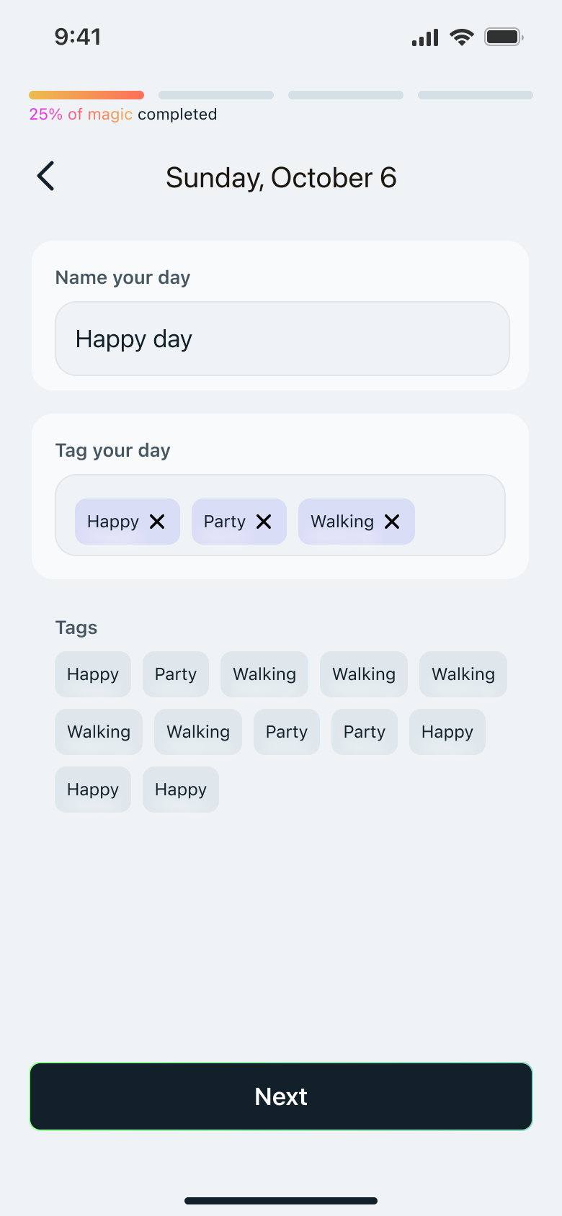Remove the selected Party tag
The height and width of the screenshot is (1216, 562).
pos(264,522)
